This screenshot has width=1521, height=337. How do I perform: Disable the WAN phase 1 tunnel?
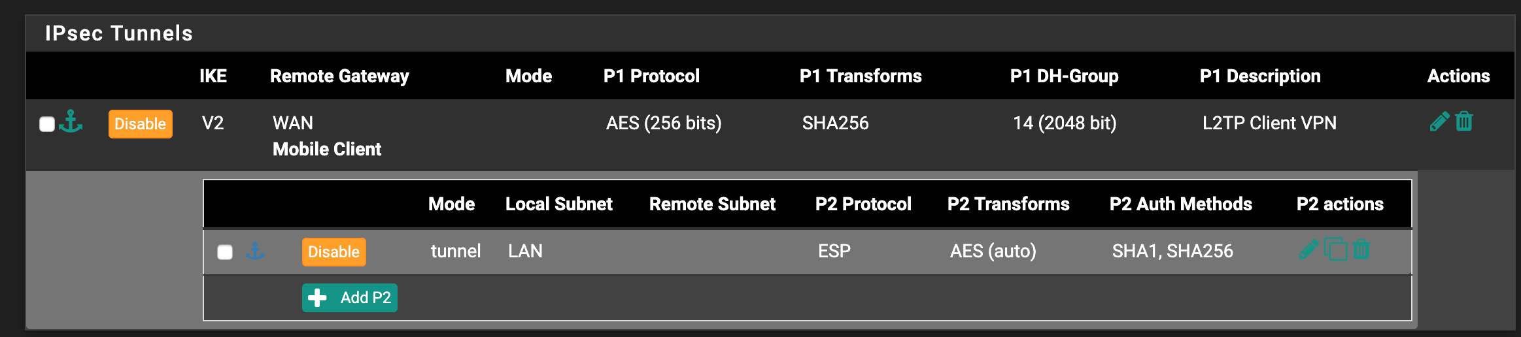coord(140,124)
